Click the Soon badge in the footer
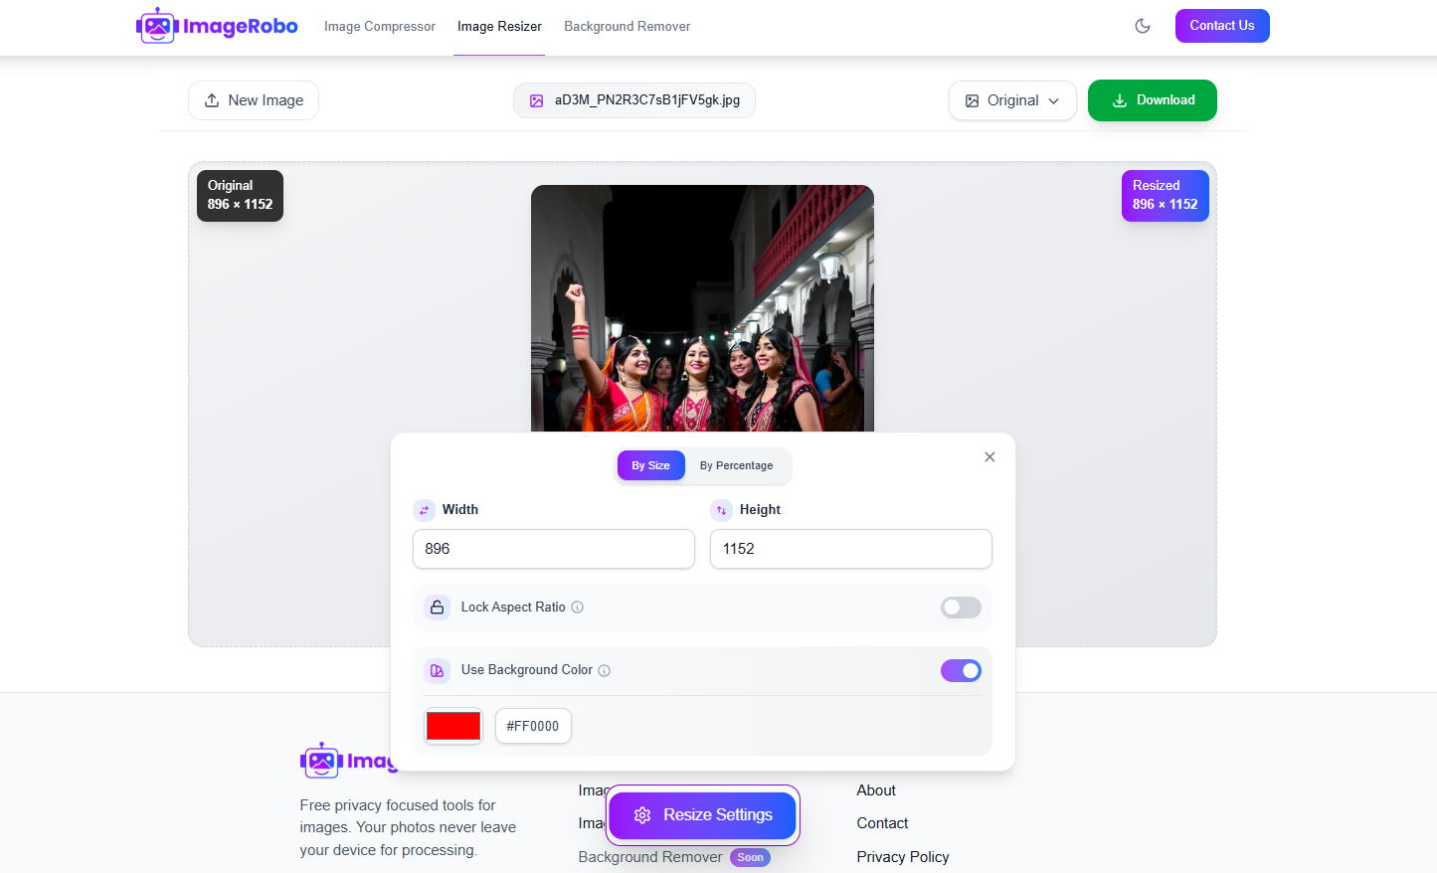The image size is (1437, 873). (x=751, y=857)
